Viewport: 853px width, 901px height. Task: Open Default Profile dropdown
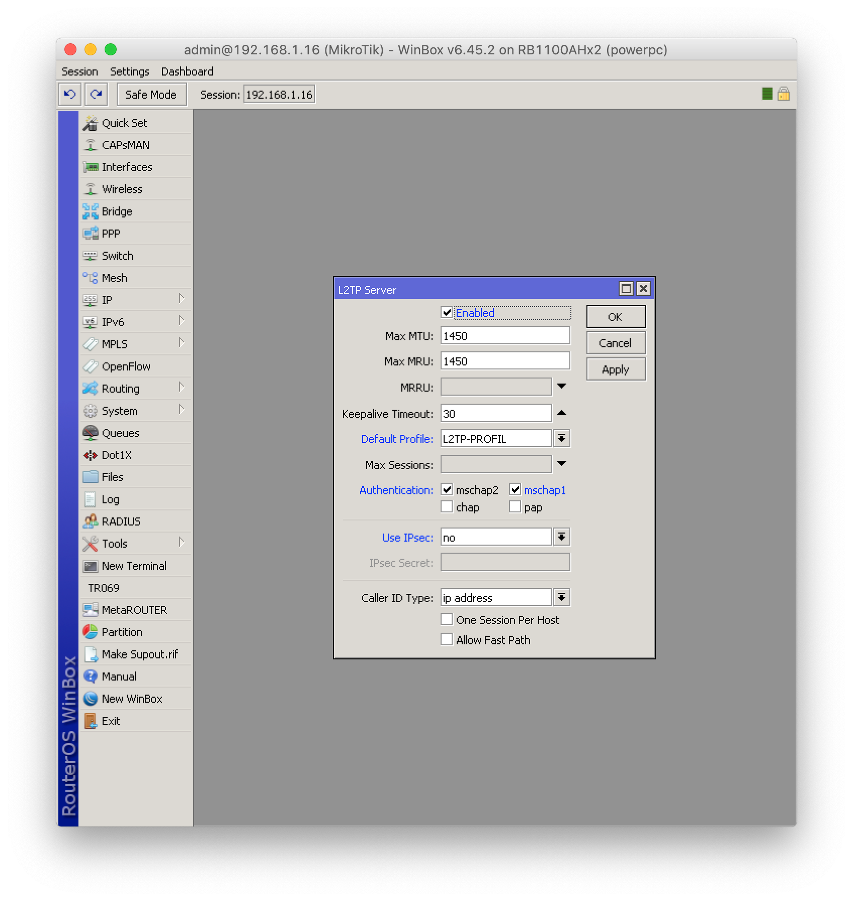tap(562, 438)
